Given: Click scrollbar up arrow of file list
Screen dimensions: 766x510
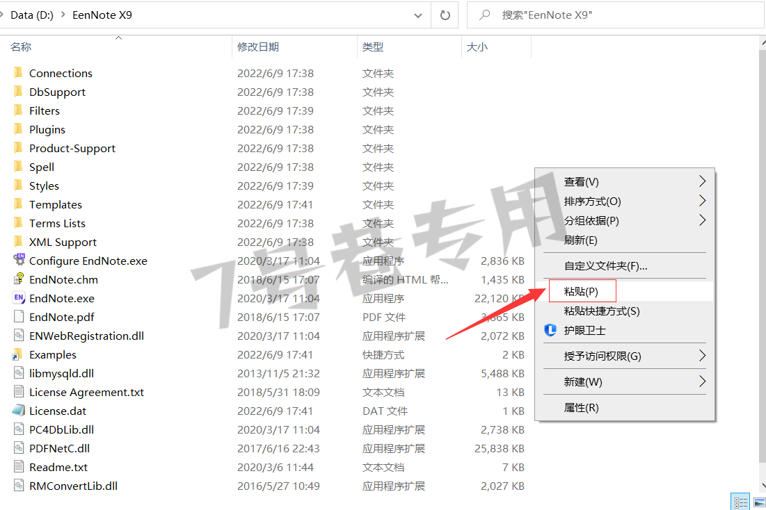Looking at the screenshot, I should coord(763,43).
